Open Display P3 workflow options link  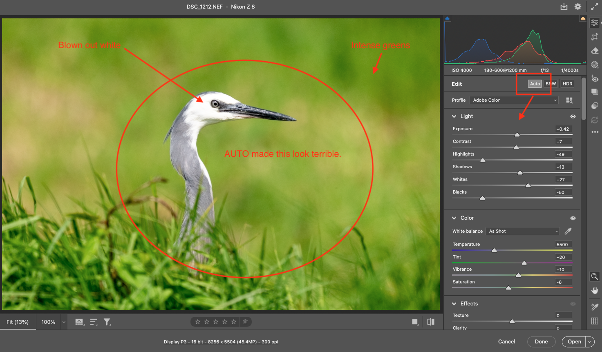(221, 342)
